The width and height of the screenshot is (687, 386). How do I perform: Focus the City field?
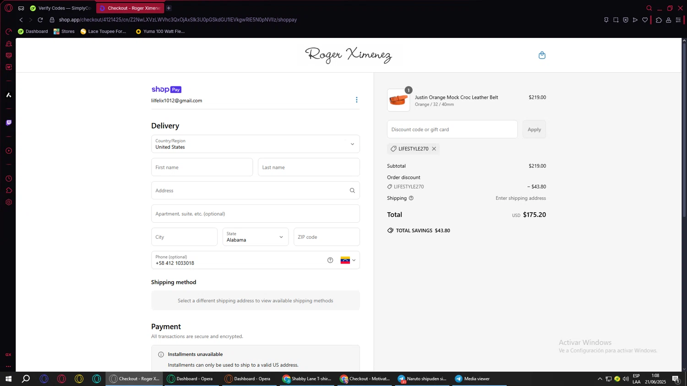tap(184, 236)
